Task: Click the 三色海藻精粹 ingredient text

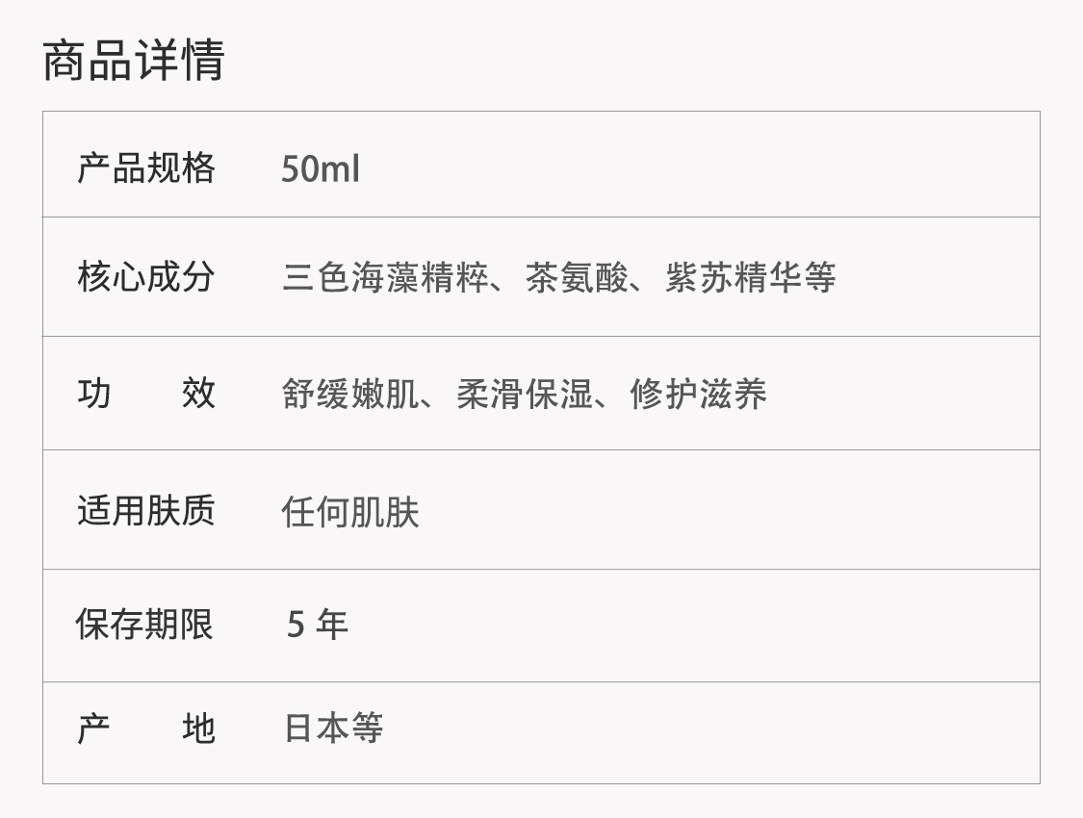Action: 385,278
